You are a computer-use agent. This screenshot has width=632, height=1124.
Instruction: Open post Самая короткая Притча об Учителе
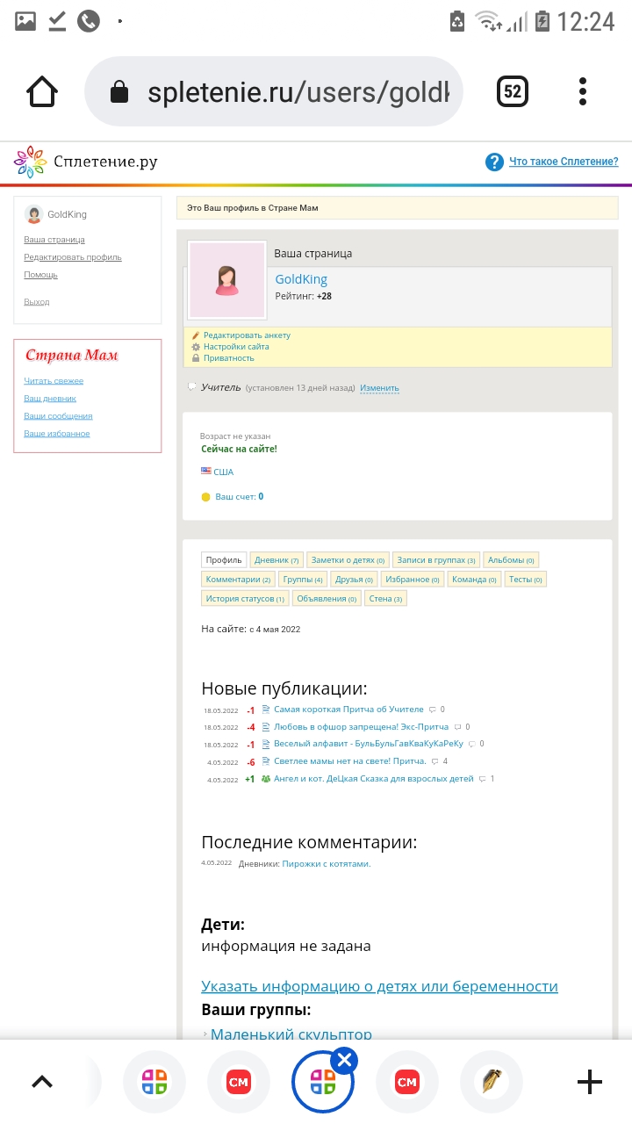[348, 709]
